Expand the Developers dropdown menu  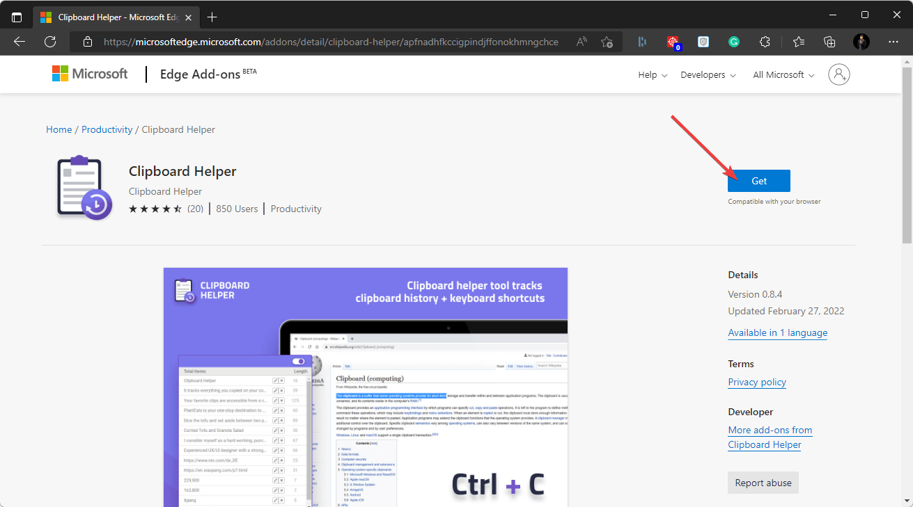708,74
